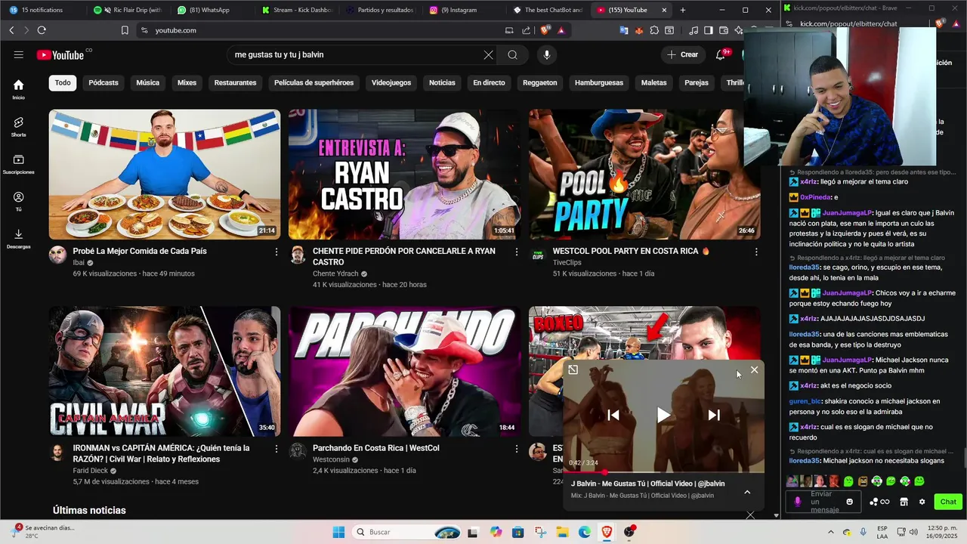The image size is (967, 544).
Task: Select the Todo filter chip
Action: click(63, 82)
